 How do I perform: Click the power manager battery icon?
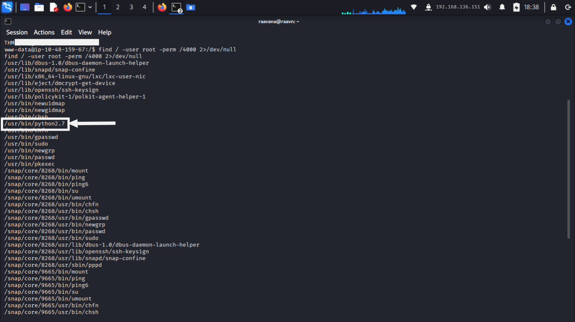[x=516, y=7]
